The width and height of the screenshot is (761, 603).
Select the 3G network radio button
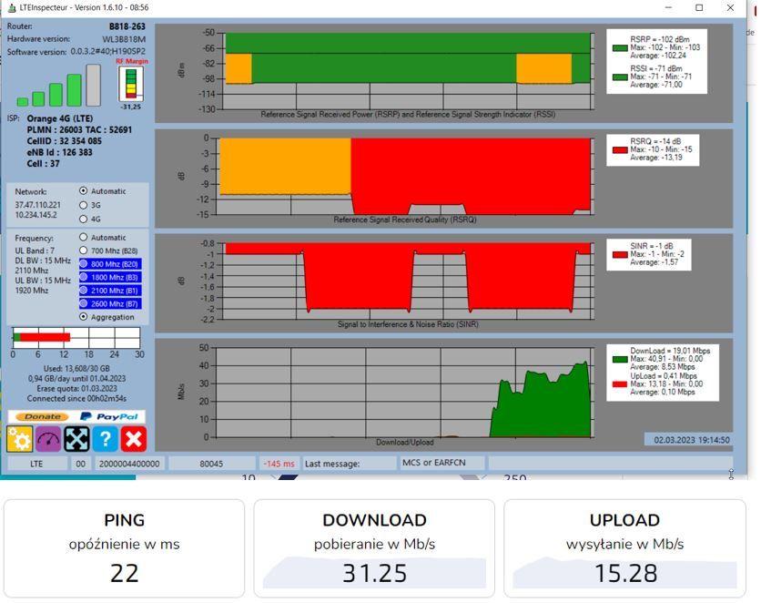click(x=84, y=205)
